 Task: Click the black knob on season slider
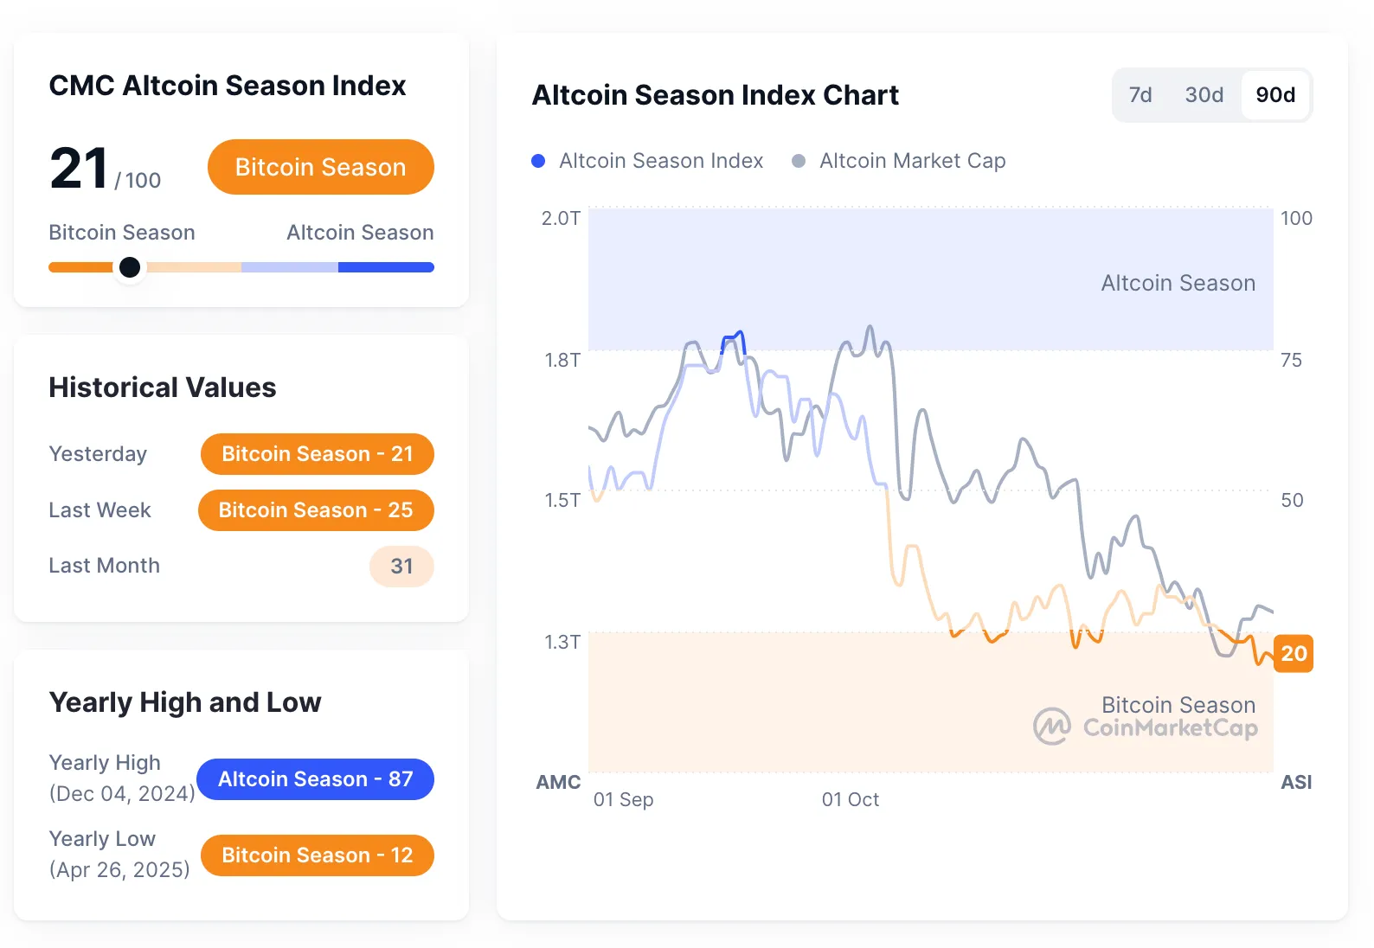tap(130, 267)
